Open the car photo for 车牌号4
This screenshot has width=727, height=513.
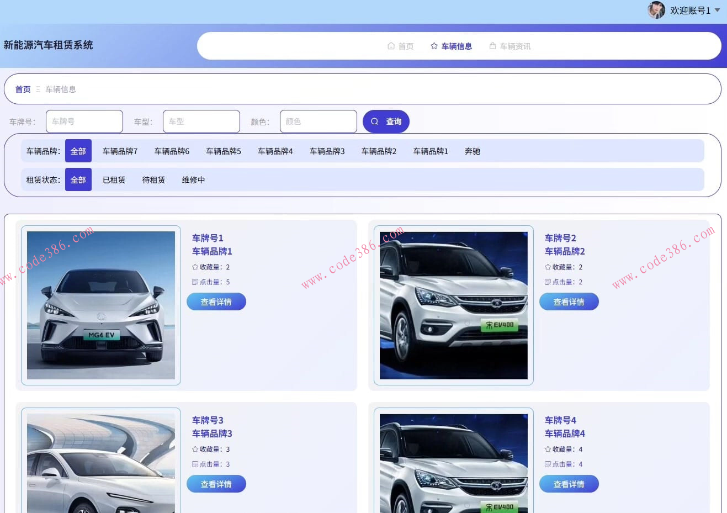[x=454, y=463]
